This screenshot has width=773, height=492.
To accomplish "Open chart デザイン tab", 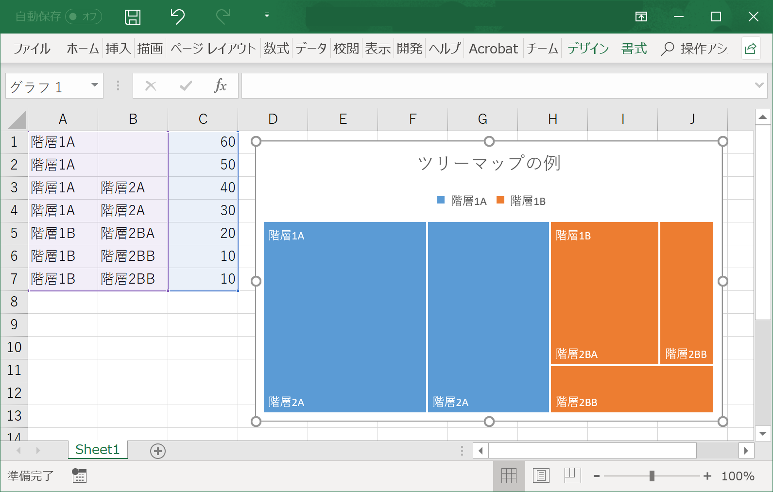I will (588, 49).
